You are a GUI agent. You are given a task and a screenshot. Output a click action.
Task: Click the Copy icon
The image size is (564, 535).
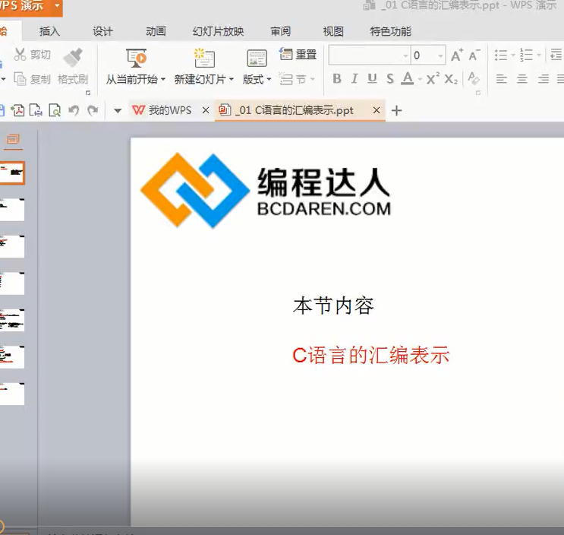[x=20, y=79]
